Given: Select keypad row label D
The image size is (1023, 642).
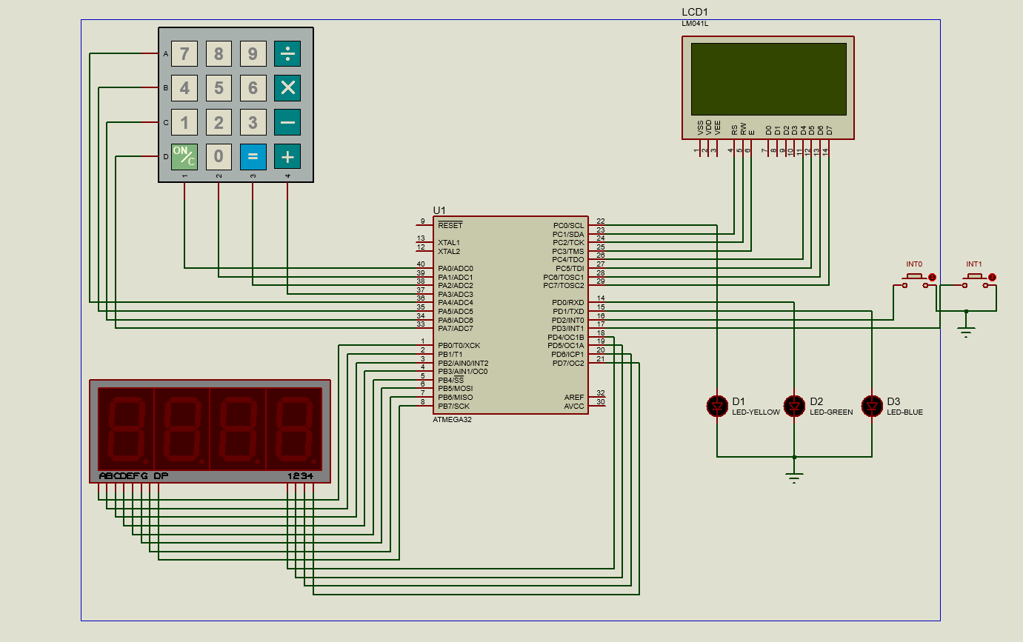Looking at the screenshot, I should pyautogui.click(x=166, y=156).
